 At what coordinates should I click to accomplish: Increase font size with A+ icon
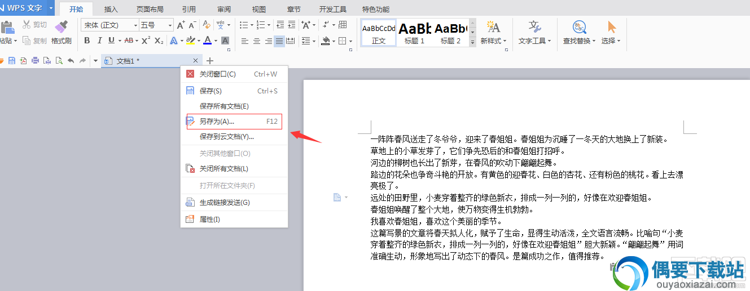click(x=181, y=25)
